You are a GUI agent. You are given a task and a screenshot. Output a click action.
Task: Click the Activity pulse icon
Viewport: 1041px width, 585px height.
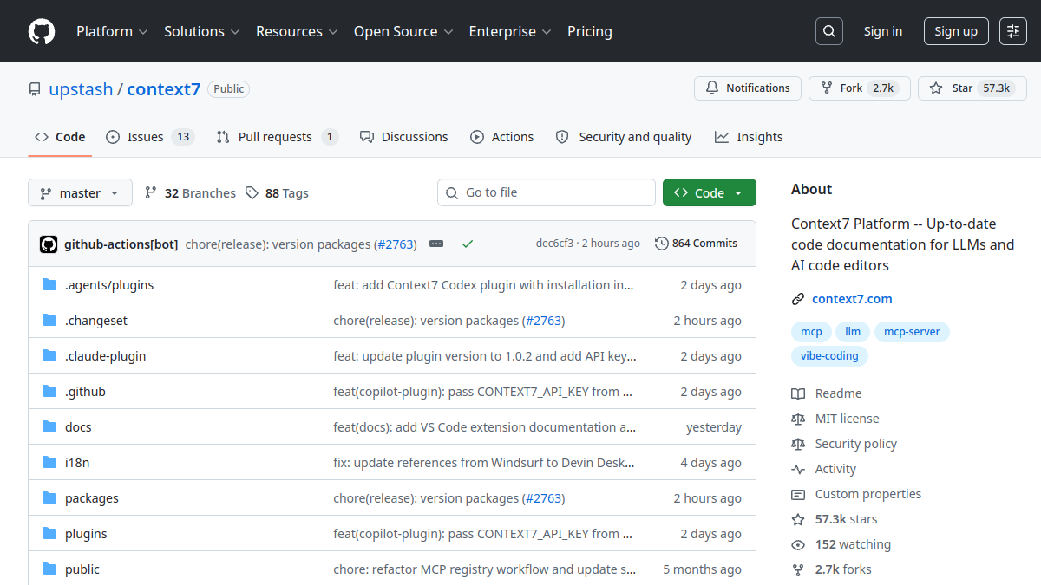coord(798,469)
